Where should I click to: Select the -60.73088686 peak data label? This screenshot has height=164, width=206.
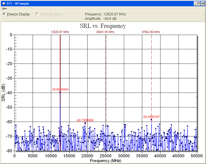click(85, 120)
